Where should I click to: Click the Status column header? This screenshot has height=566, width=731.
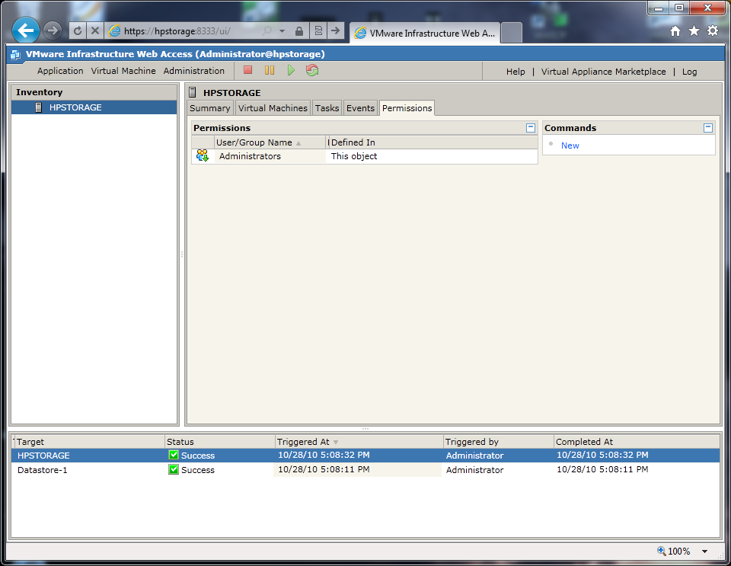tap(220, 442)
